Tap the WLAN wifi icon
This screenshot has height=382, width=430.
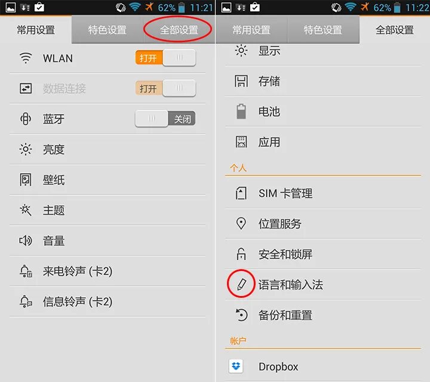(x=26, y=58)
